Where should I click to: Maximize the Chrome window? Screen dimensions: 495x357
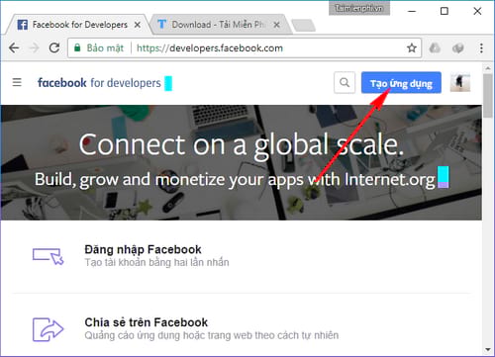point(445,11)
